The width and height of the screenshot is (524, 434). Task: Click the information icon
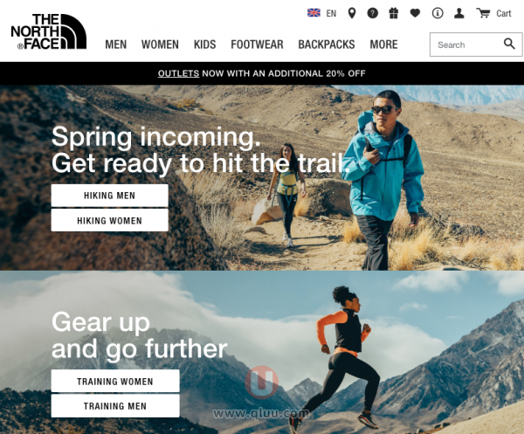click(x=438, y=13)
